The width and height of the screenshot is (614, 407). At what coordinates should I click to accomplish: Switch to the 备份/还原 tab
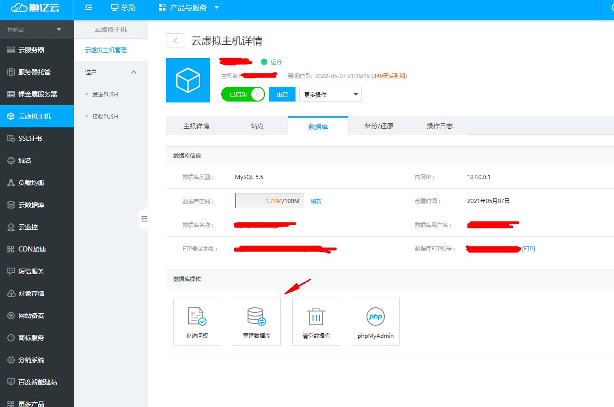pyautogui.click(x=378, y=126)
